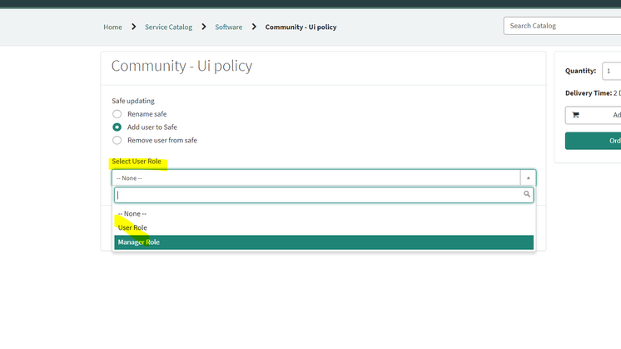
Task: Navigate to Software breadcrumb link
Action: (229, 27)
